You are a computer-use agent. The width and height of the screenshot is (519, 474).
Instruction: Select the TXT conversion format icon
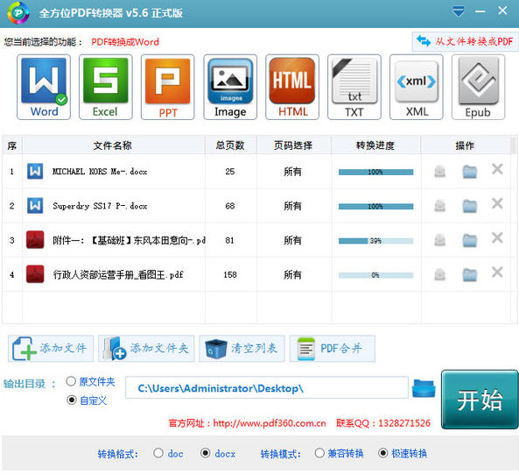coord(354,87)
